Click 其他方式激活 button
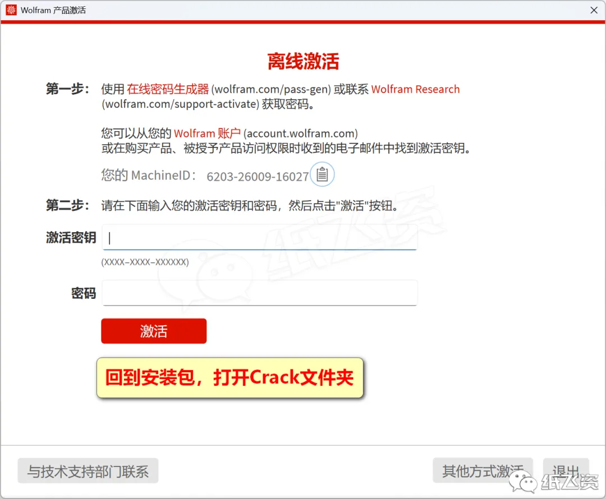The image size is (606, 499). coord(483,470)
